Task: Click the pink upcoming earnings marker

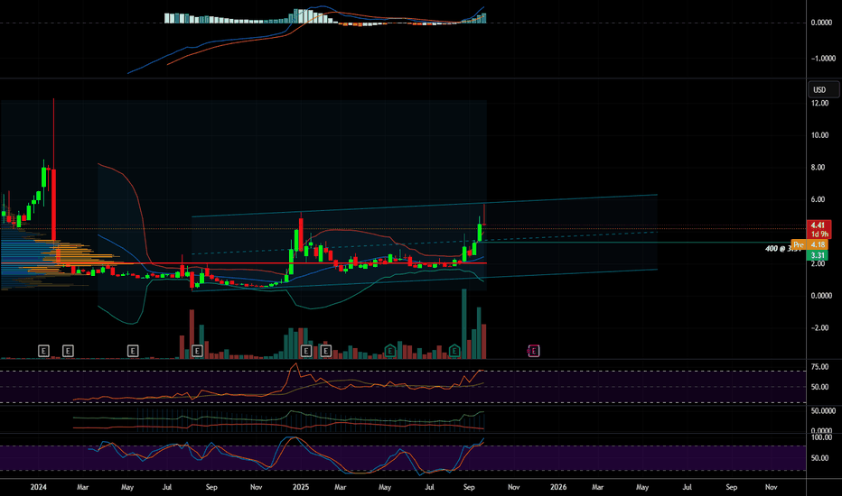Action: click(x=533, y=350)
